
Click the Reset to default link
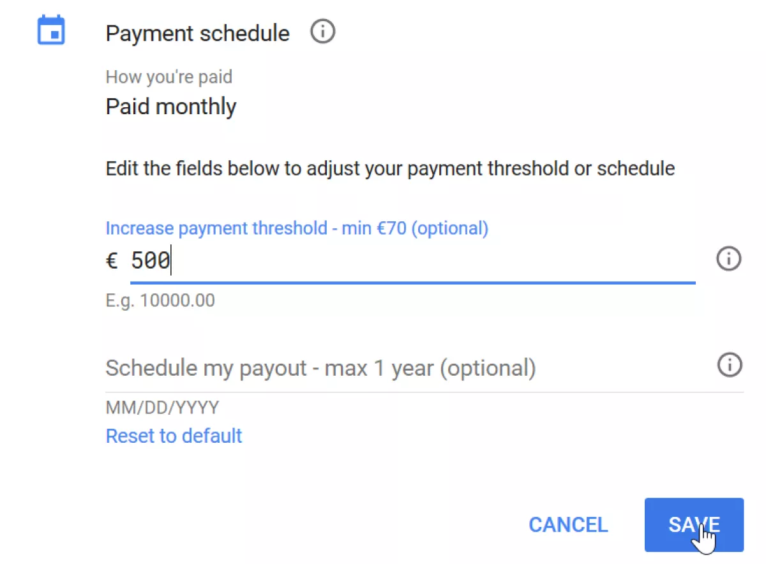[x=174, y=436]
